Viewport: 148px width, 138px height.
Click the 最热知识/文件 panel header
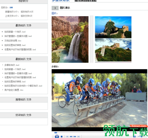click(x=23, y=25)
